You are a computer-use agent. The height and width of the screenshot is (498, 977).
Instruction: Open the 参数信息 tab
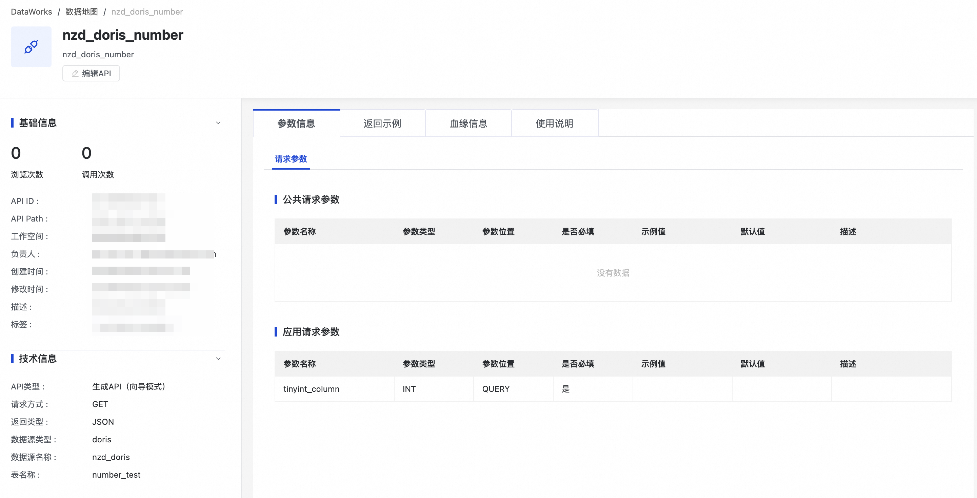click(x=296, y=123)
